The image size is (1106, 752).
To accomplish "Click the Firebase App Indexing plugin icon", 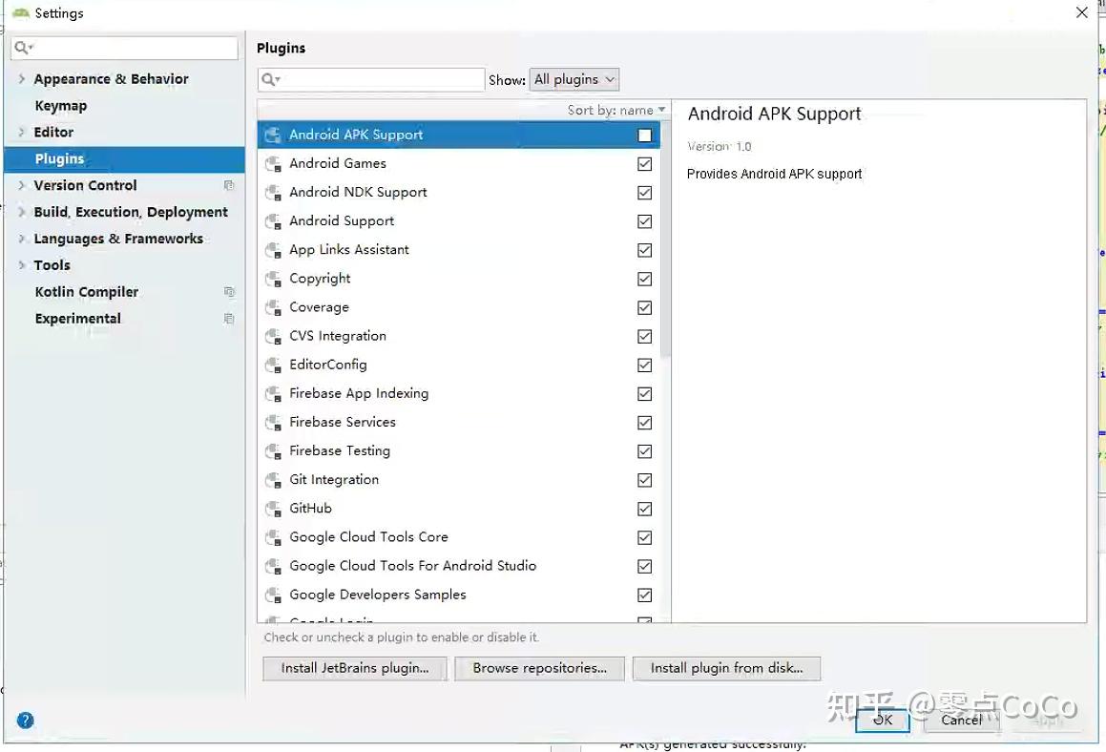I will pos(273,393).
